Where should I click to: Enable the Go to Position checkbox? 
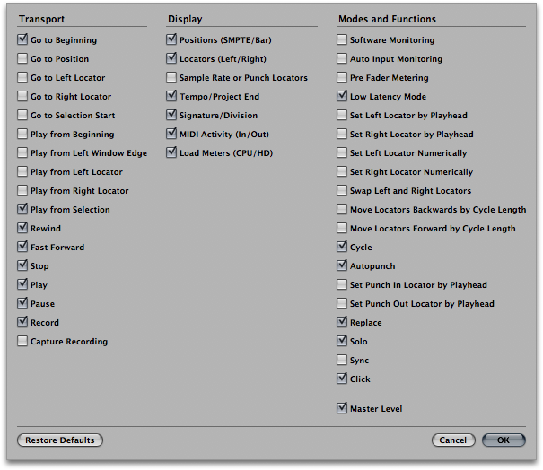[22, 58]
